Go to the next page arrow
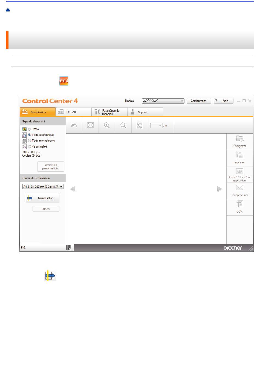 pyautogui.click(x=219, y=189)
